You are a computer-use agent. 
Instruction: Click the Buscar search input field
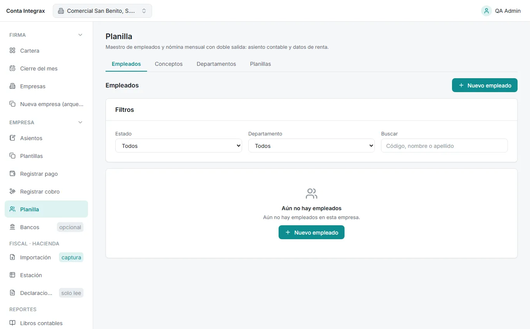pos(444,146)
